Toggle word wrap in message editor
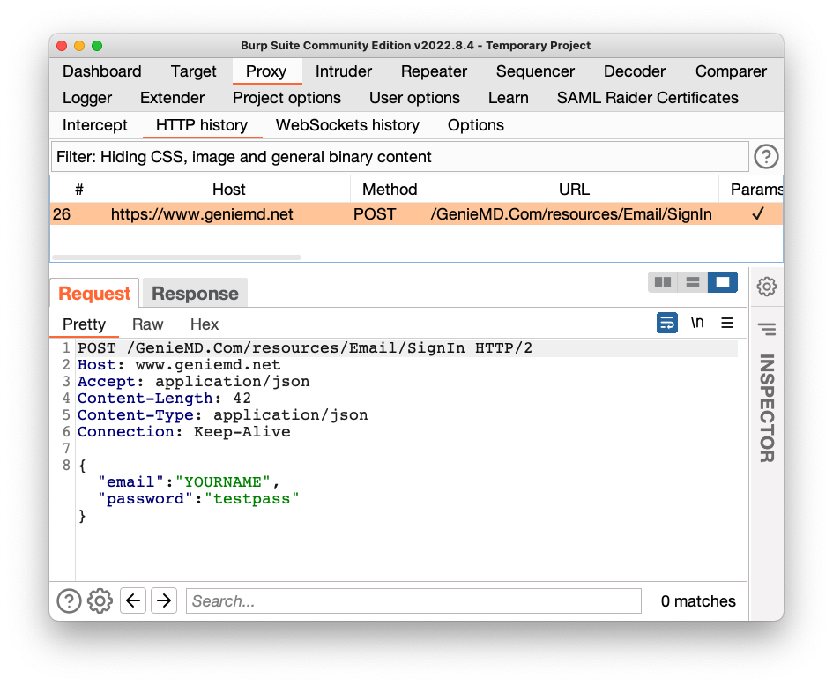The width and height of the screenshot is (833, 686). click(667, 323)
